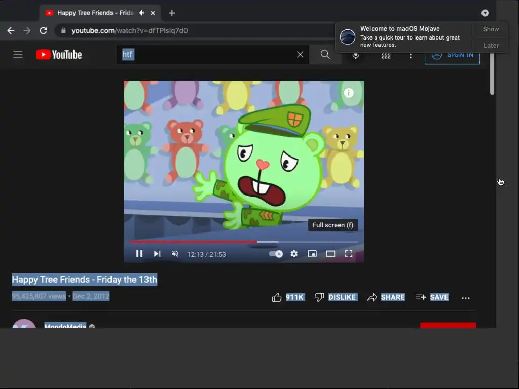Open a new browser tab
Viewport: 519px width, 389px height.
pos(172,13)
